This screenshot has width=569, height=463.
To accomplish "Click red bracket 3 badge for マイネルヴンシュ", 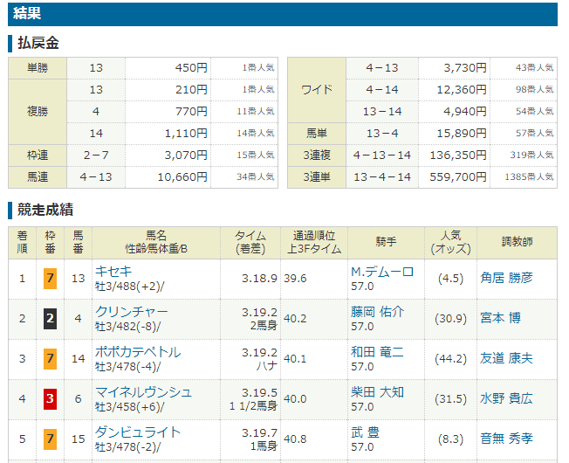I will pos(50,398).
